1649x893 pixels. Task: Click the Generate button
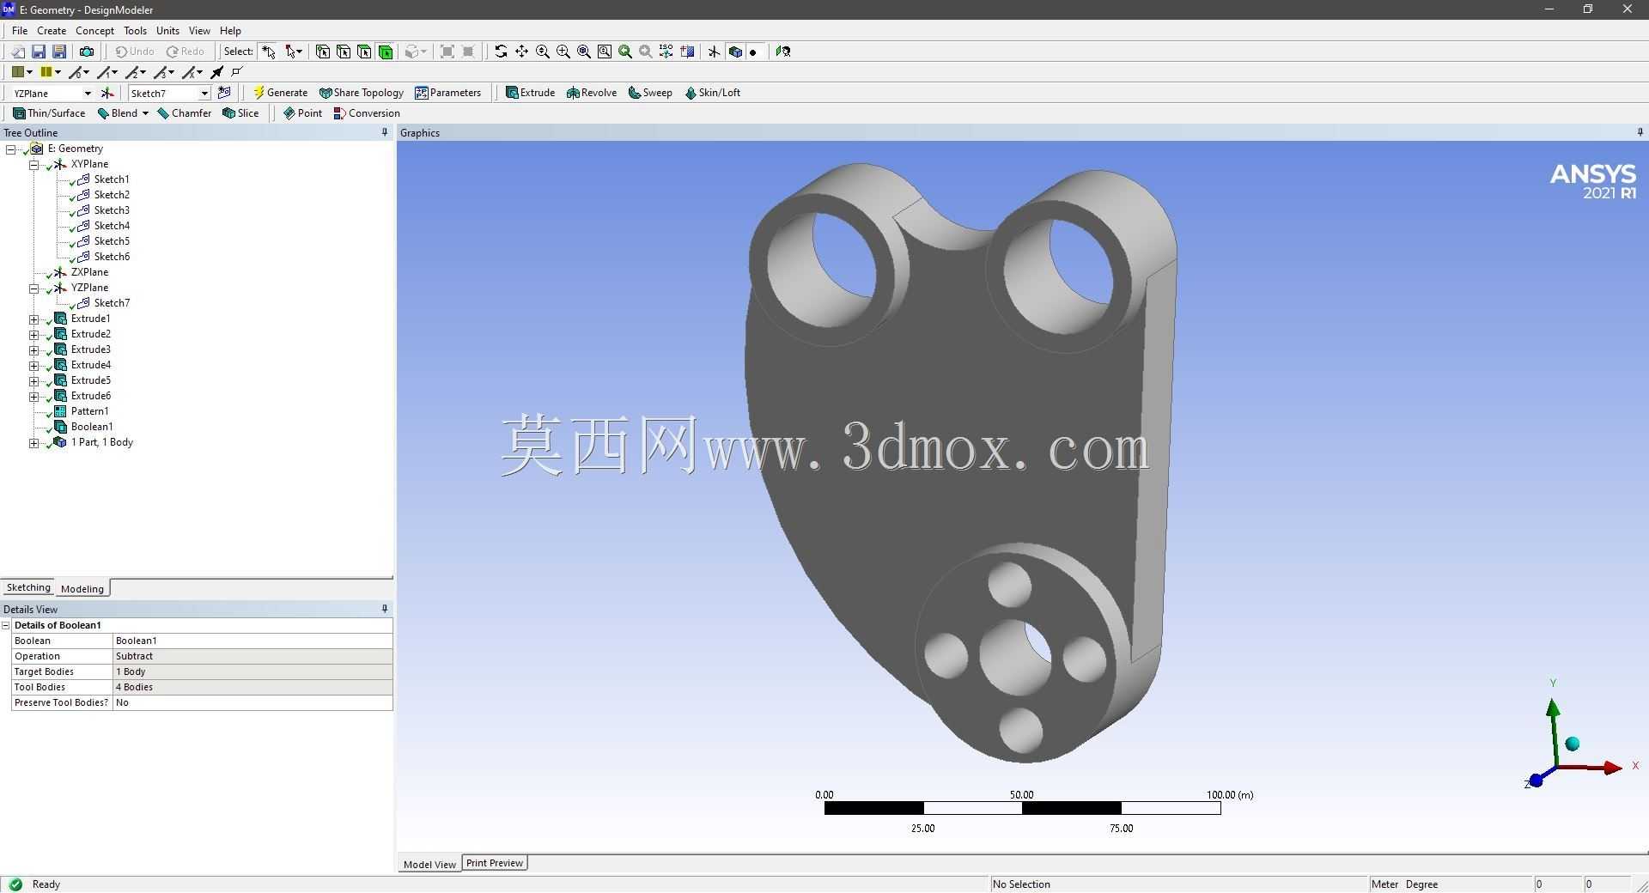[280, 93]
